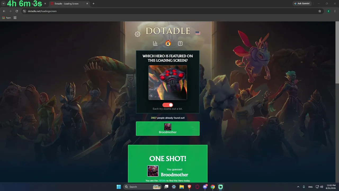Click Broodmother portrait in One Shot panel
339x191 pixels.
pyautogui.click(x=153, y=171)
